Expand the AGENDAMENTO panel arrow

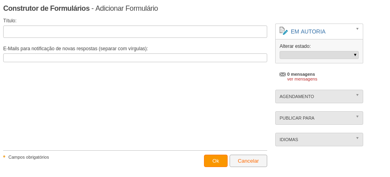click(x=358, y=95)
